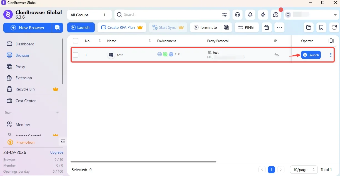Open the search filter settings icon

tap(224, 15)
